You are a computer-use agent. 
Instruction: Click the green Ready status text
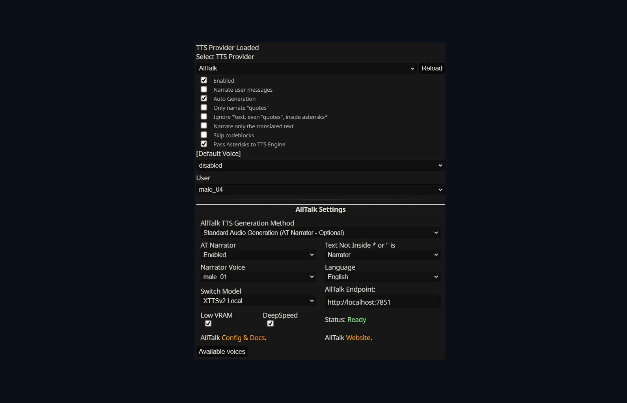point(357,320)
